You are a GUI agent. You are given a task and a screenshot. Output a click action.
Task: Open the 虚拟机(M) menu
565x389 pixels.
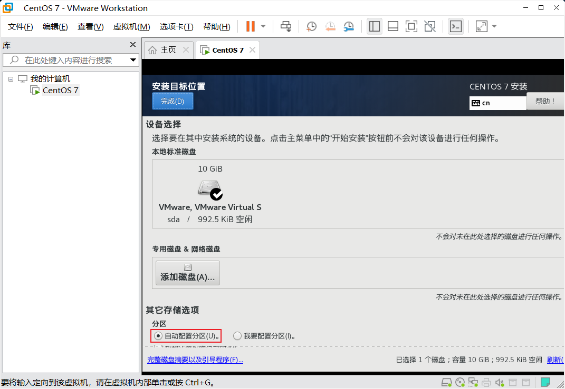pyautogui.click(x=131, y=27)
